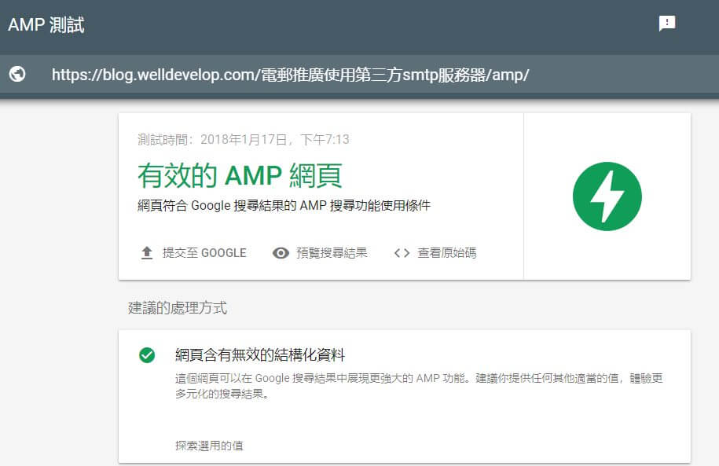
Task: Click the AMP 測試 page title
Action: (x=46, y=25)
